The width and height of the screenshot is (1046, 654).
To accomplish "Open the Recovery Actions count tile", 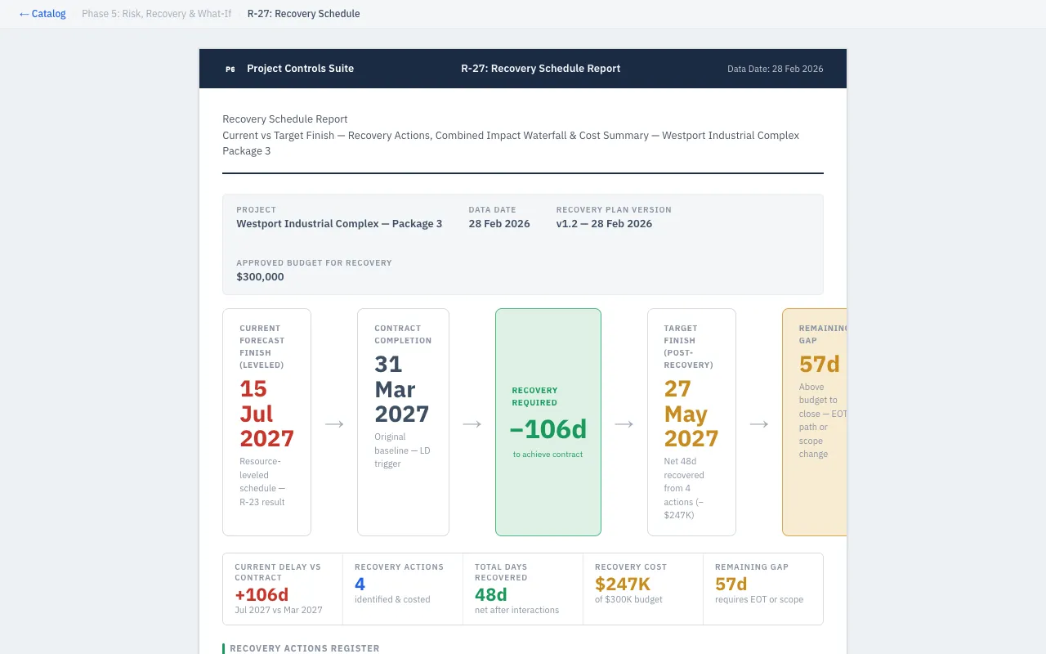I will [402, 589].
